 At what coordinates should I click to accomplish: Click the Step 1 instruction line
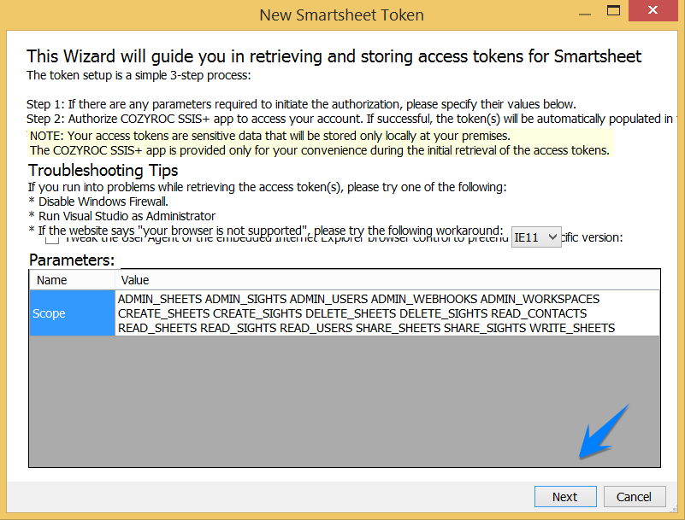pyautogui.click(x=301, y=104)
